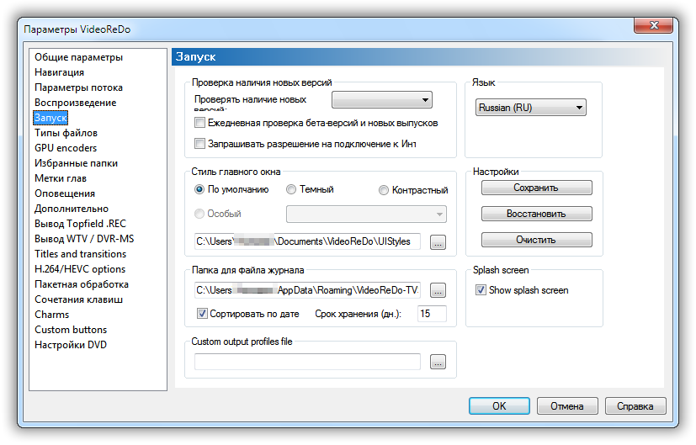
Task: Enable daily beta version check checkbox
Action: 199,123
